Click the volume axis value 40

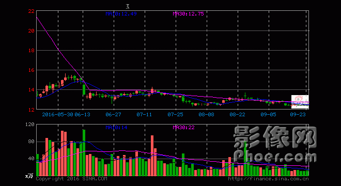pos(32,159)
